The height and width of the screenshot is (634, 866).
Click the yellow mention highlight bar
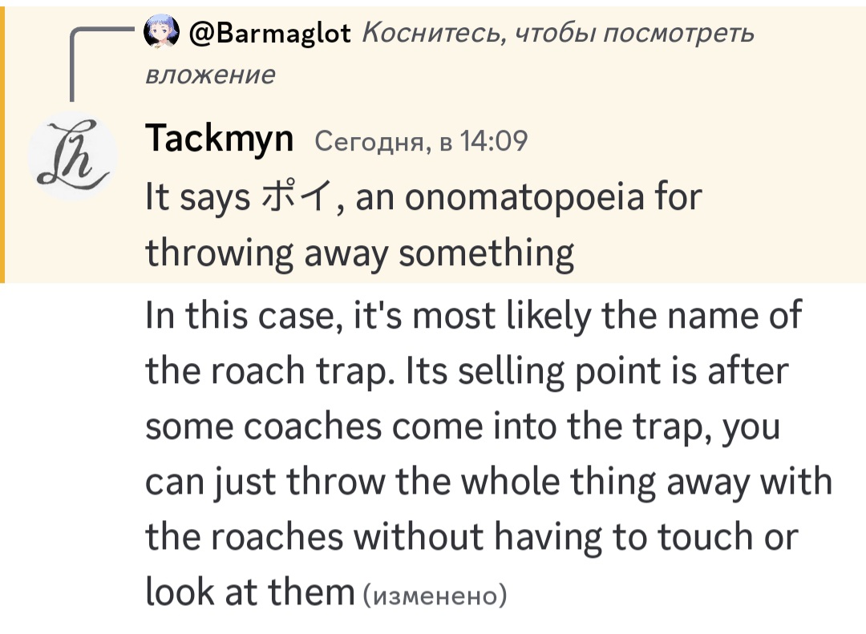point(2,141)
